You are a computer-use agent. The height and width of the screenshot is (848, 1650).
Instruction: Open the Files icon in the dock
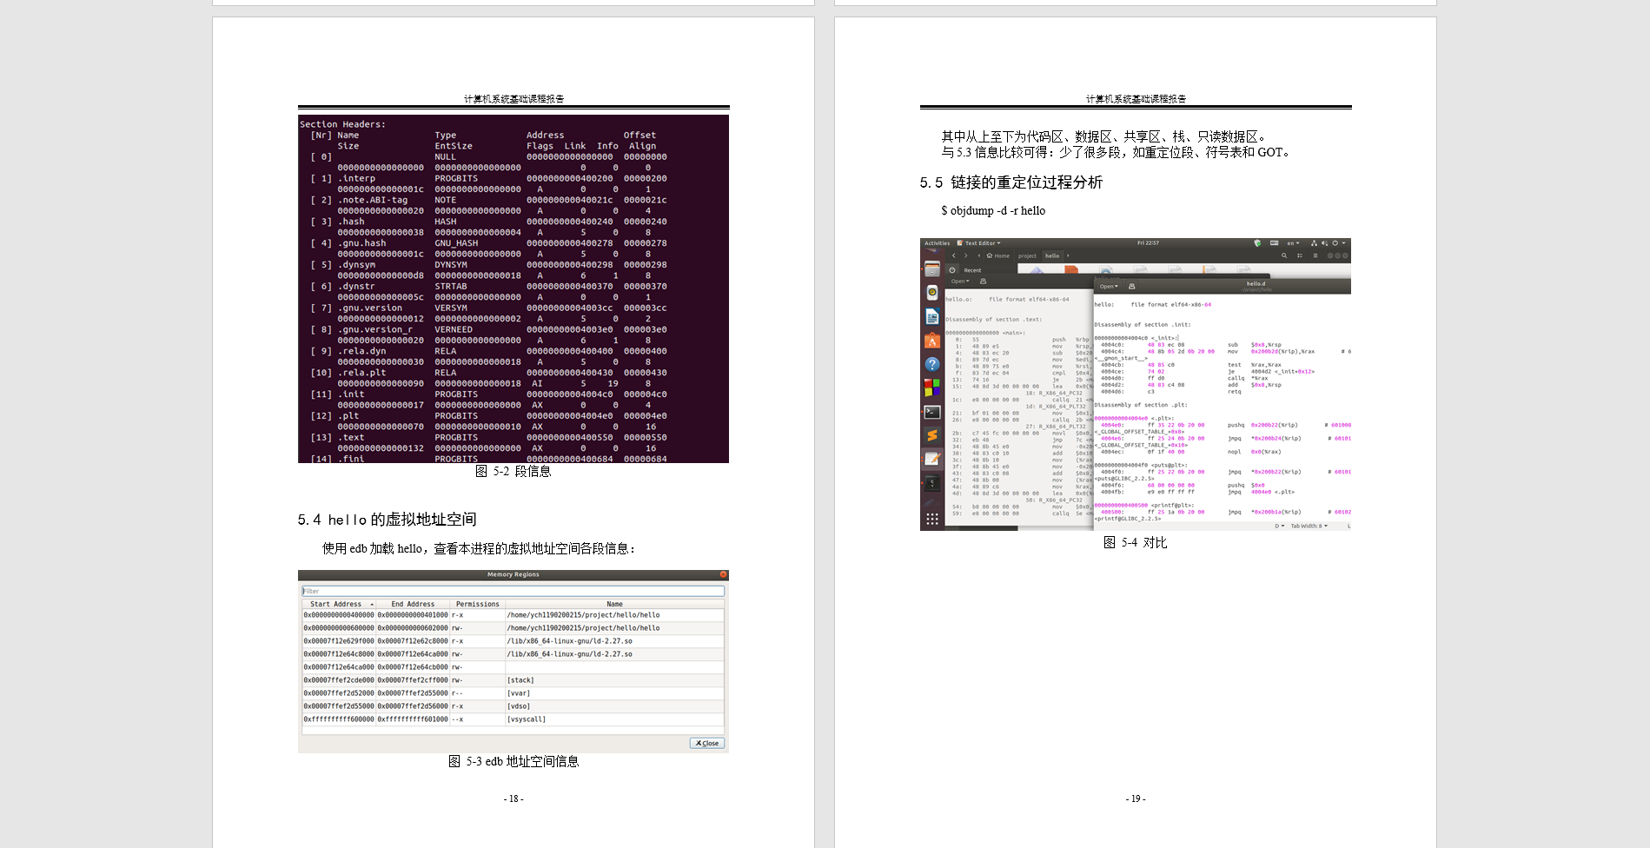tap(932, 268)
